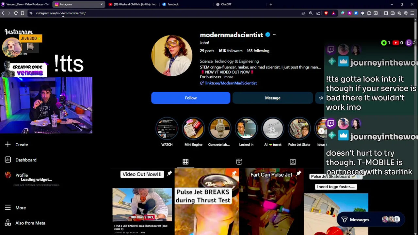This screenshot has width=418, height=235.
Task: Toggle the browser sidebar panel
Action: coord(386,13)
